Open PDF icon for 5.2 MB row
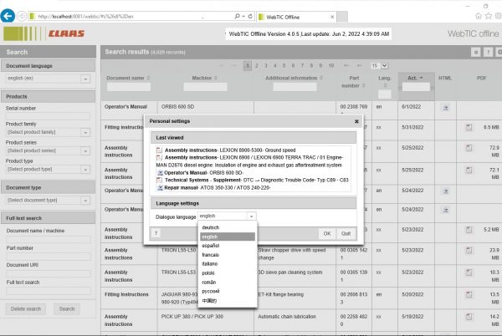502x336 pixels. click(x=469, y=230)
